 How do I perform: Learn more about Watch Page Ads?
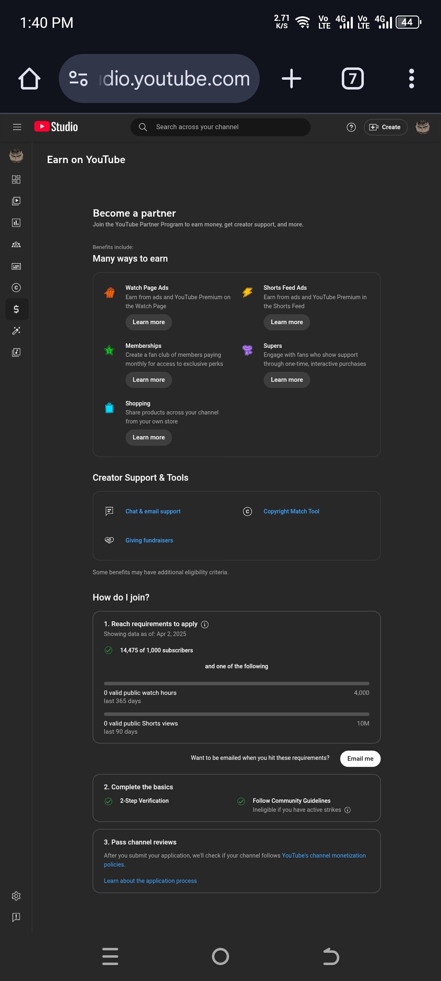point(149,322)
